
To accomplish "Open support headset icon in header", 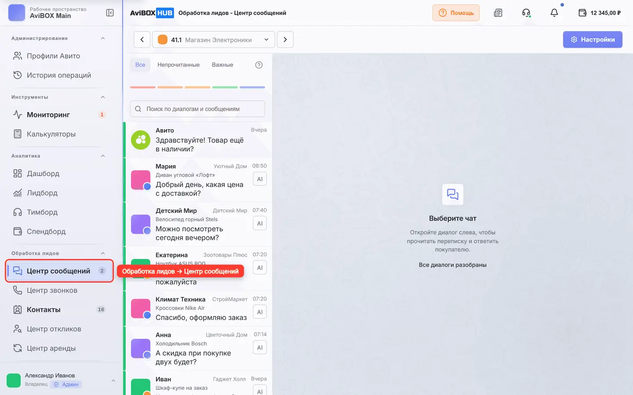I will coord(526,13).
